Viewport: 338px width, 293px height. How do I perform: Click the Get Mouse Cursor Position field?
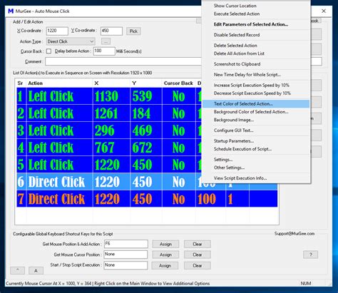[x=126, y=255]
